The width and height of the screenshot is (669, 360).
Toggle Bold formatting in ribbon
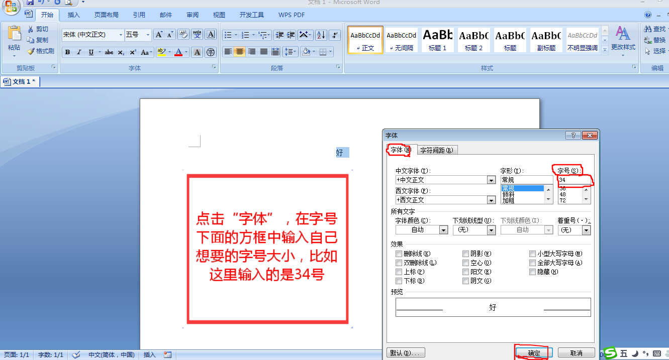pyautogui.click(x=67, y=52)
